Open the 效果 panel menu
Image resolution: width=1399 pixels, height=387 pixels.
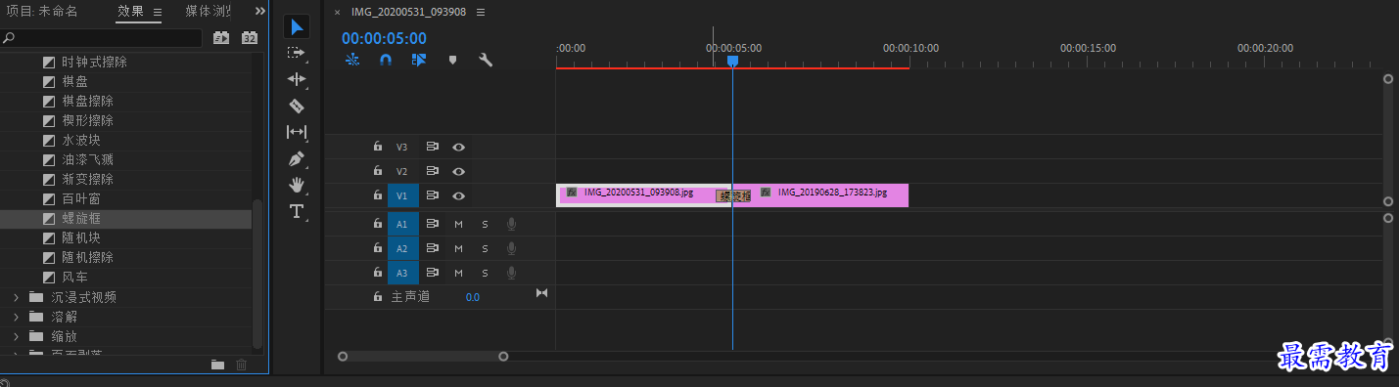[x=157, y=12]
